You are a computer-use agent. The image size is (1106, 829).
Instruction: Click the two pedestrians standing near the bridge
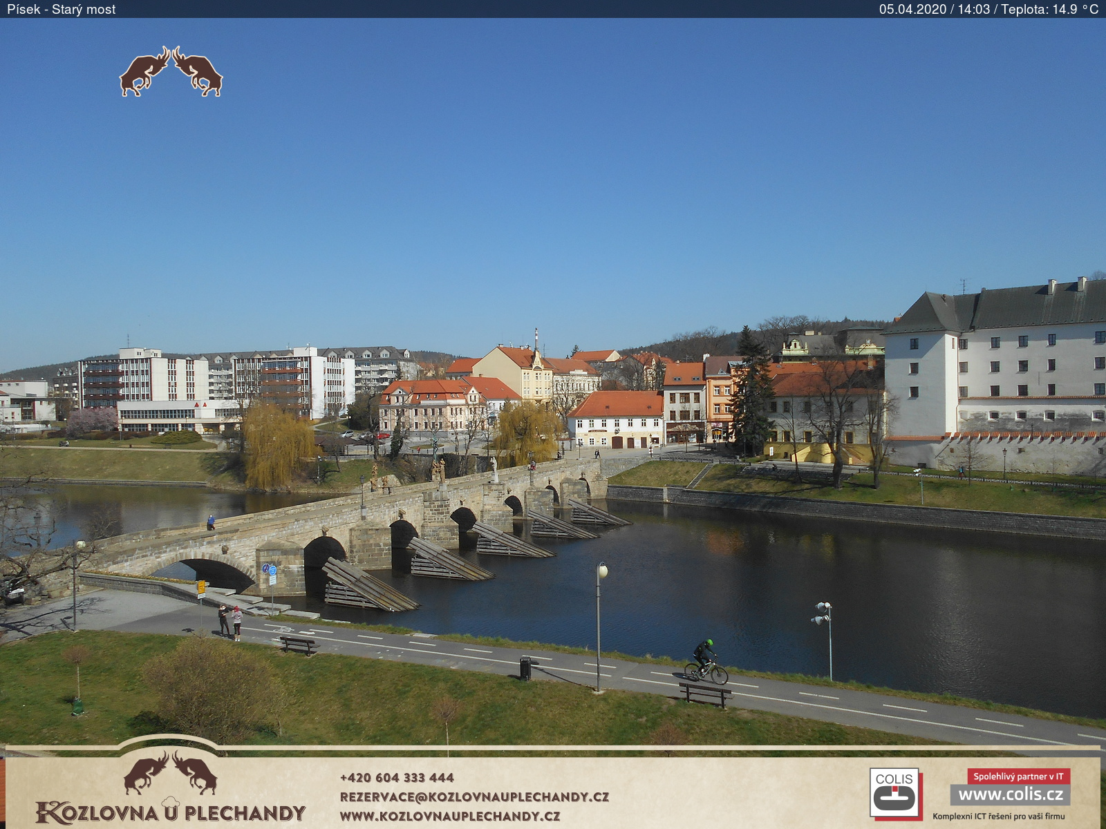[x=229, y=622]
